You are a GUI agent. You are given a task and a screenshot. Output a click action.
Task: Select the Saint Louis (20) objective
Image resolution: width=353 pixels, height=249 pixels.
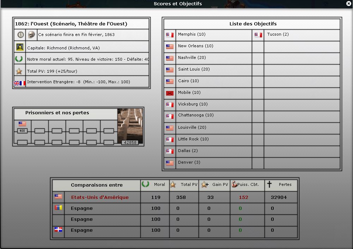(194, 69)
